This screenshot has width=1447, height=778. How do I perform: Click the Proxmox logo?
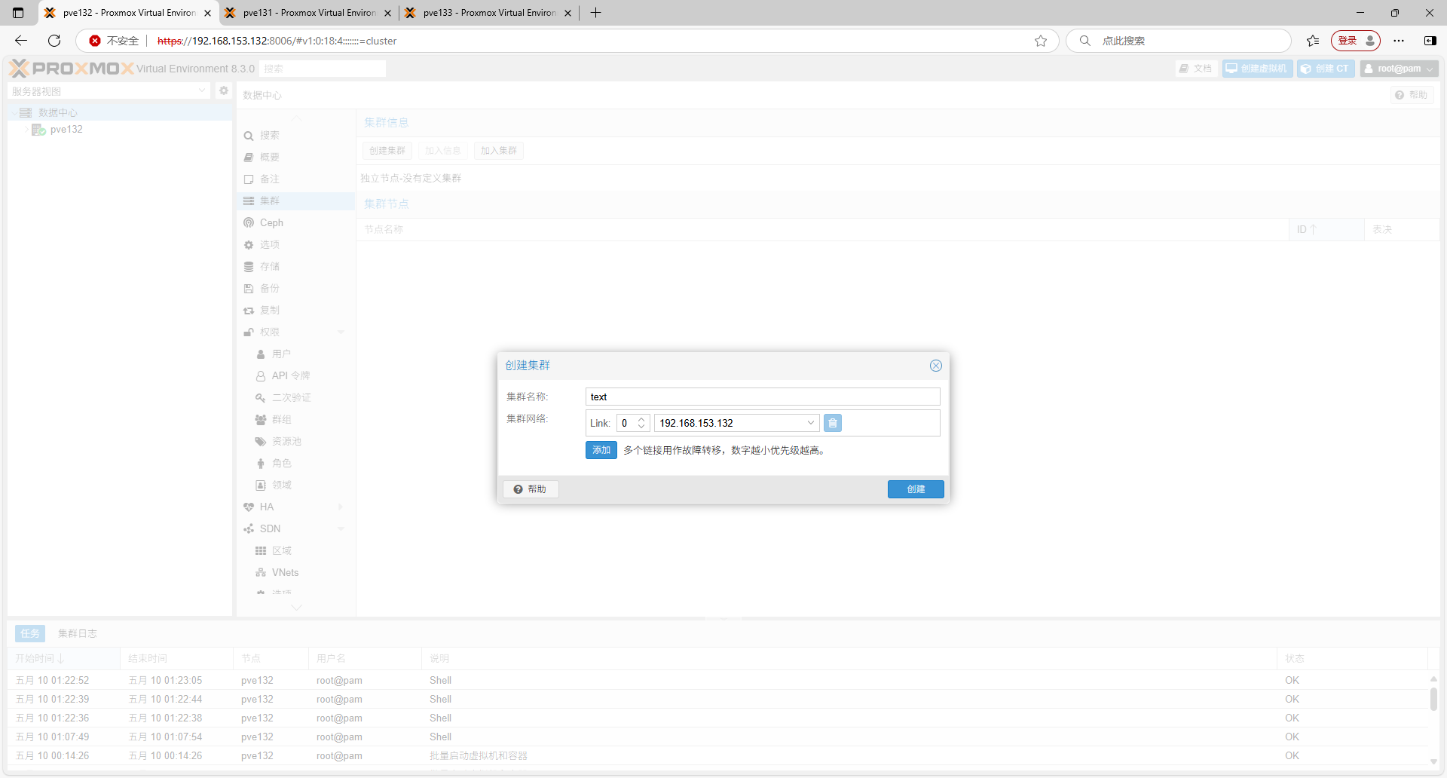[72, 69]
